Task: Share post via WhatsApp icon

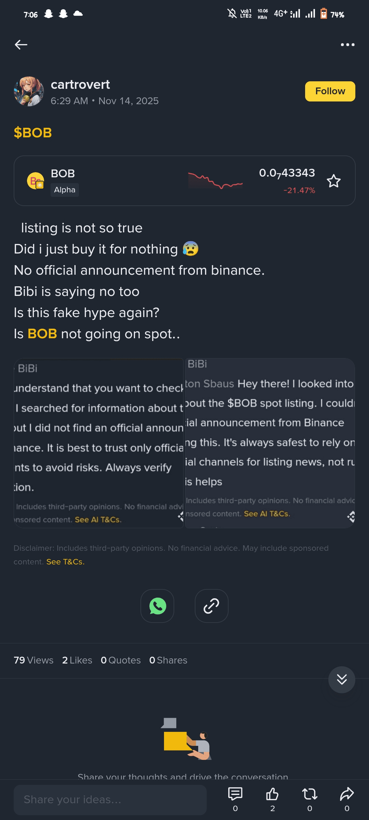Action: (158, 606)
